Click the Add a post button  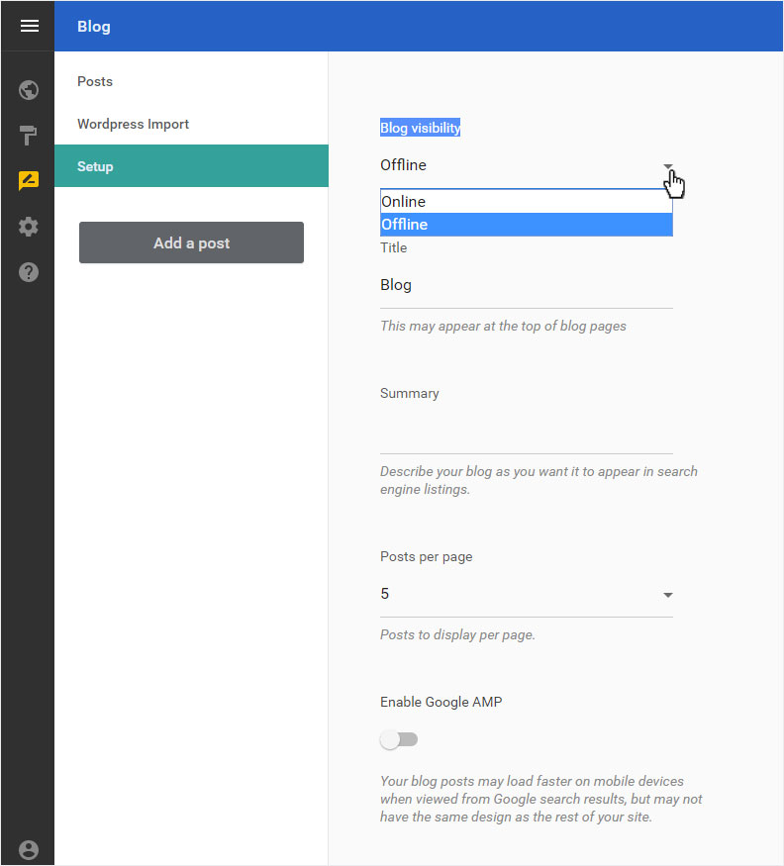pos(191,243)
